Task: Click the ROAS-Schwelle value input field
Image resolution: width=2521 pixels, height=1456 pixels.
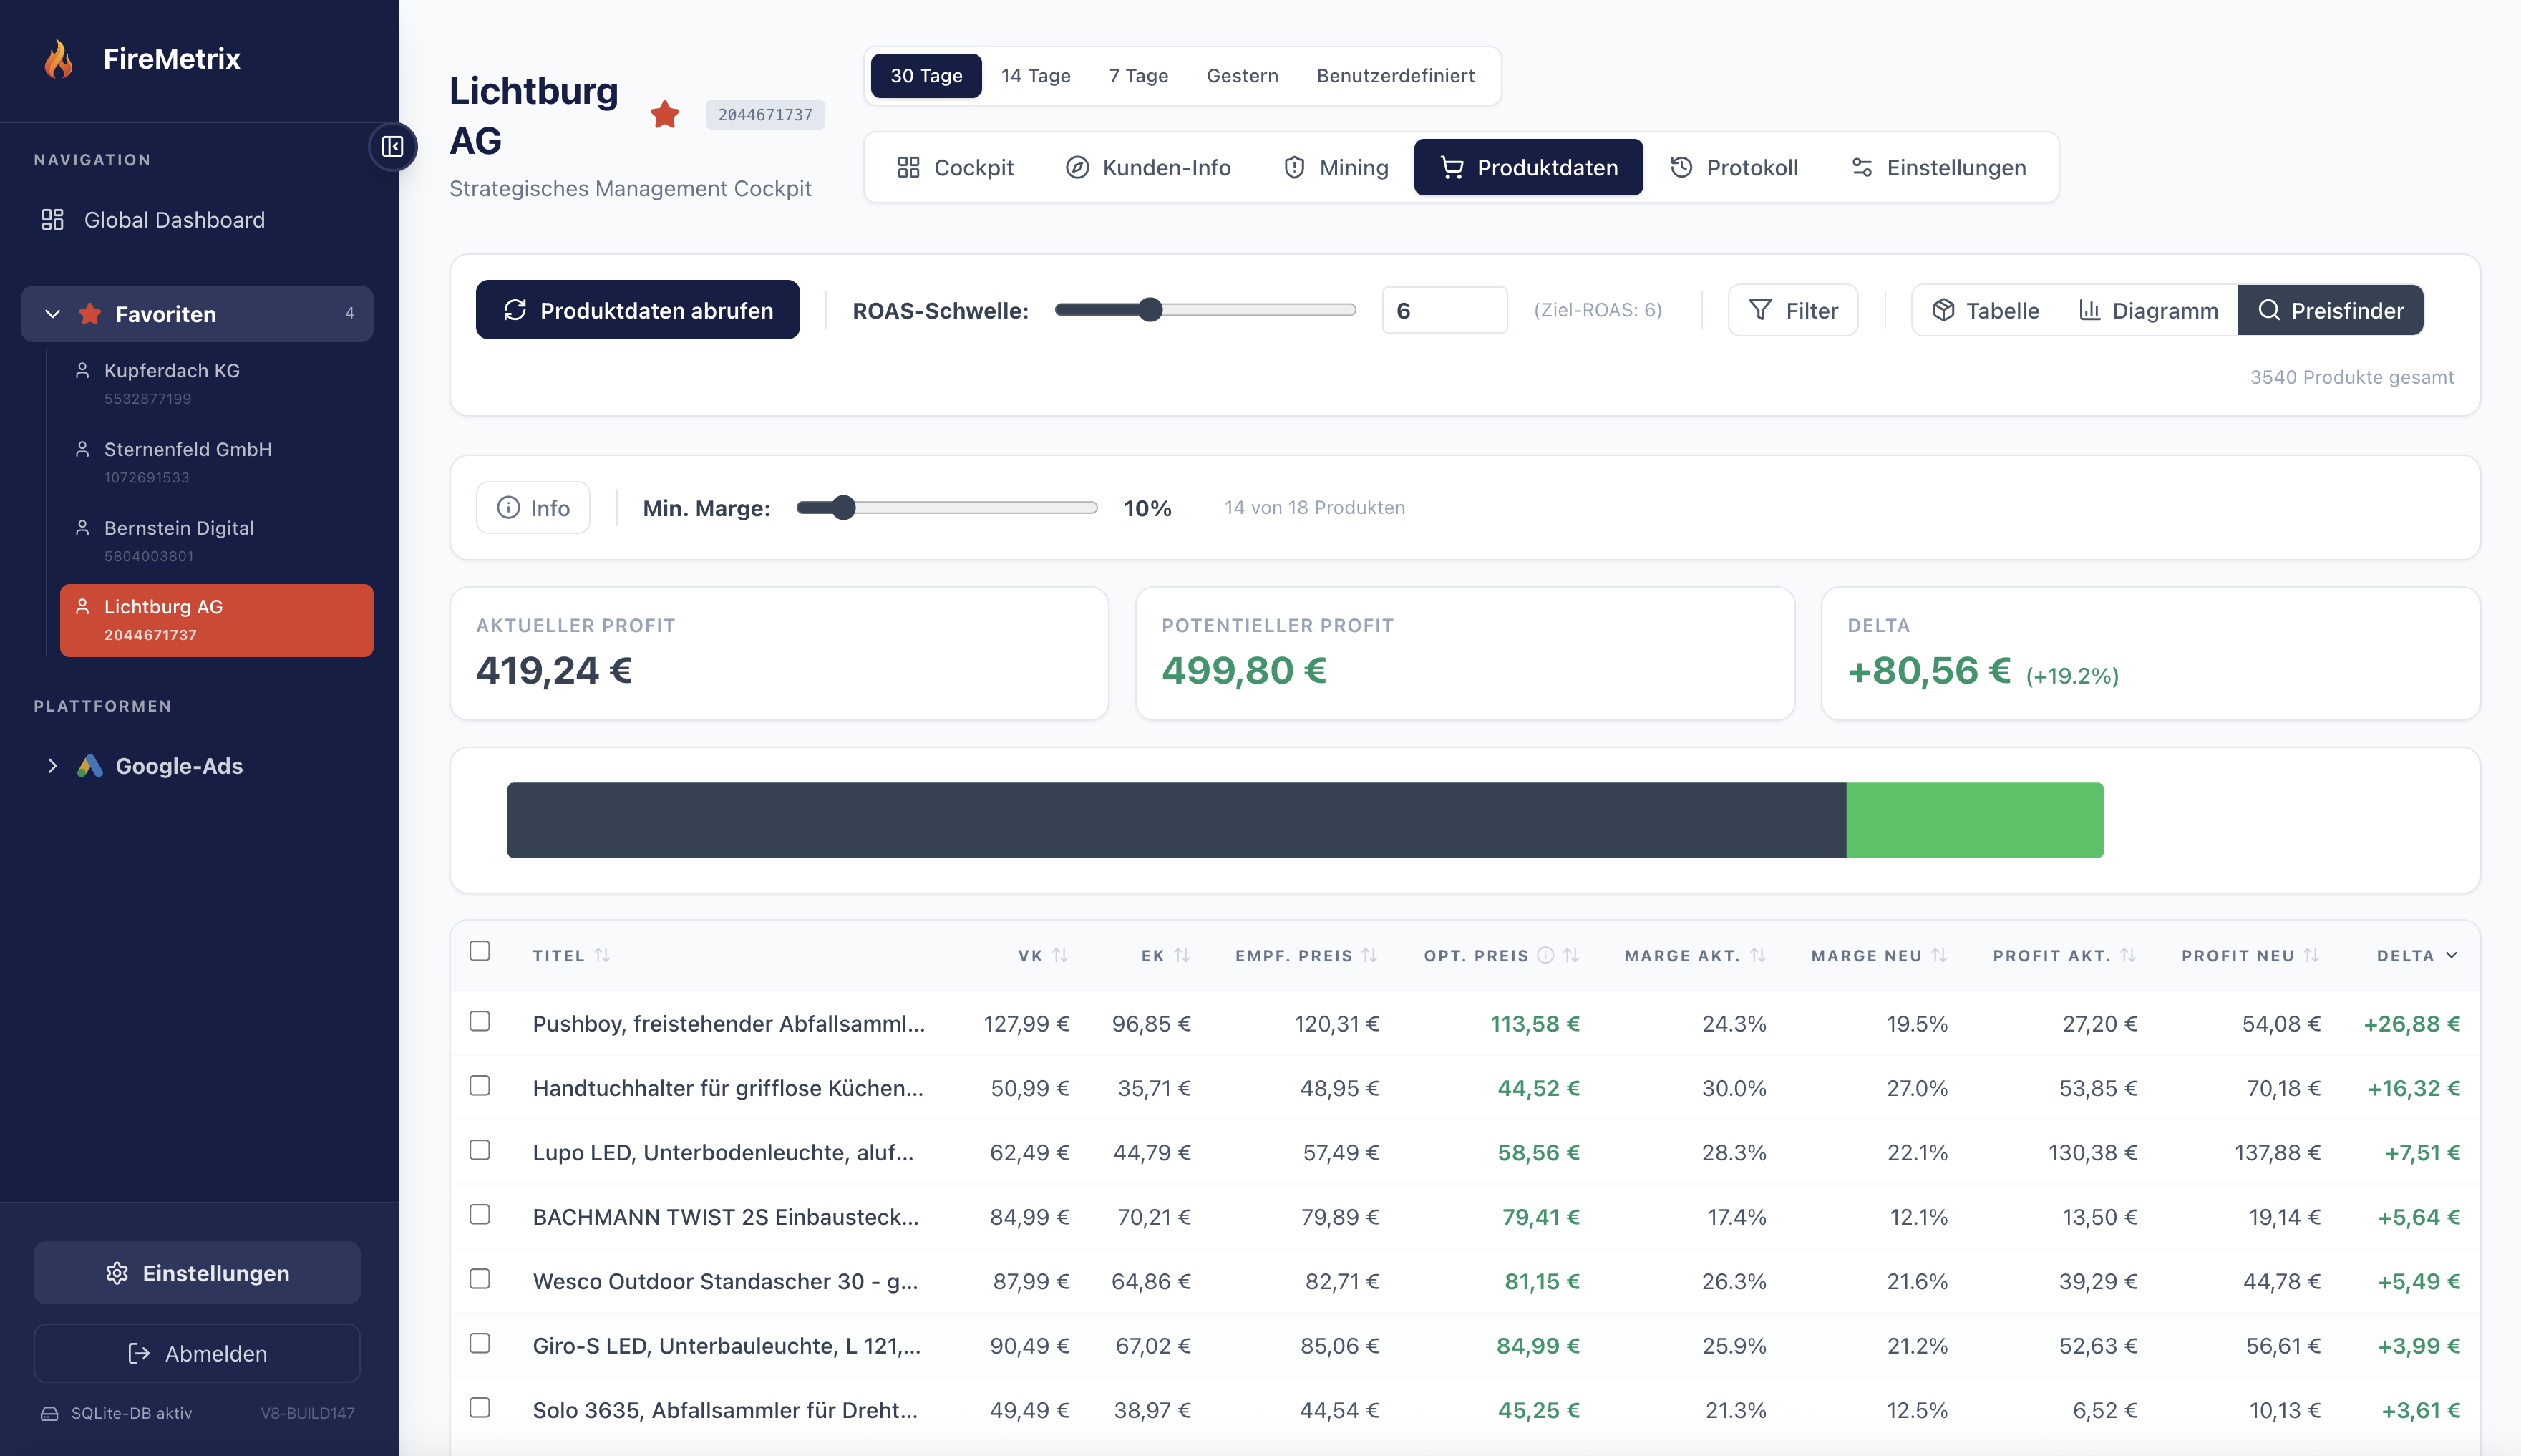Action: pos(1444,310)
